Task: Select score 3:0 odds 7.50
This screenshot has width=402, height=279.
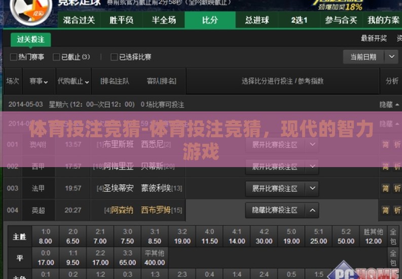Action: [127, 236]
